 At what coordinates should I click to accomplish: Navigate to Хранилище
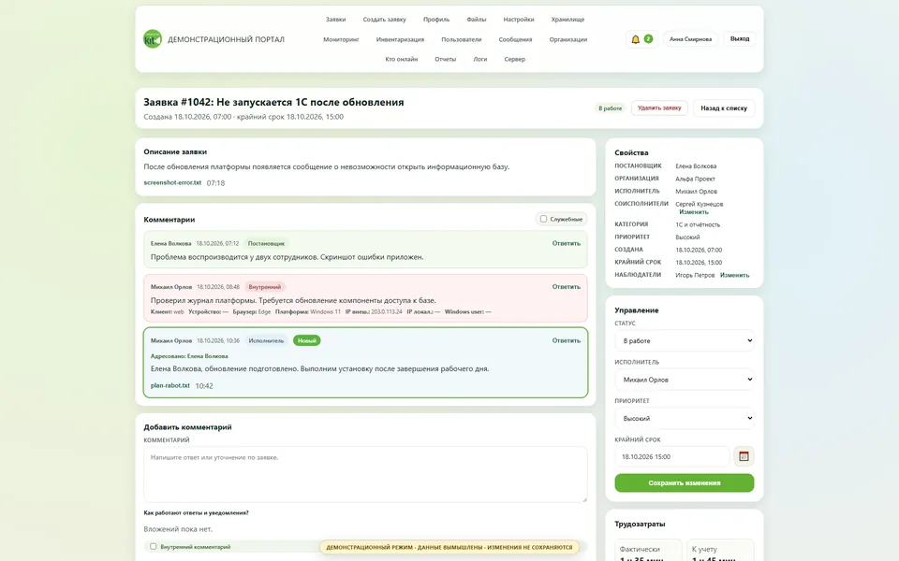click(567, 20)
